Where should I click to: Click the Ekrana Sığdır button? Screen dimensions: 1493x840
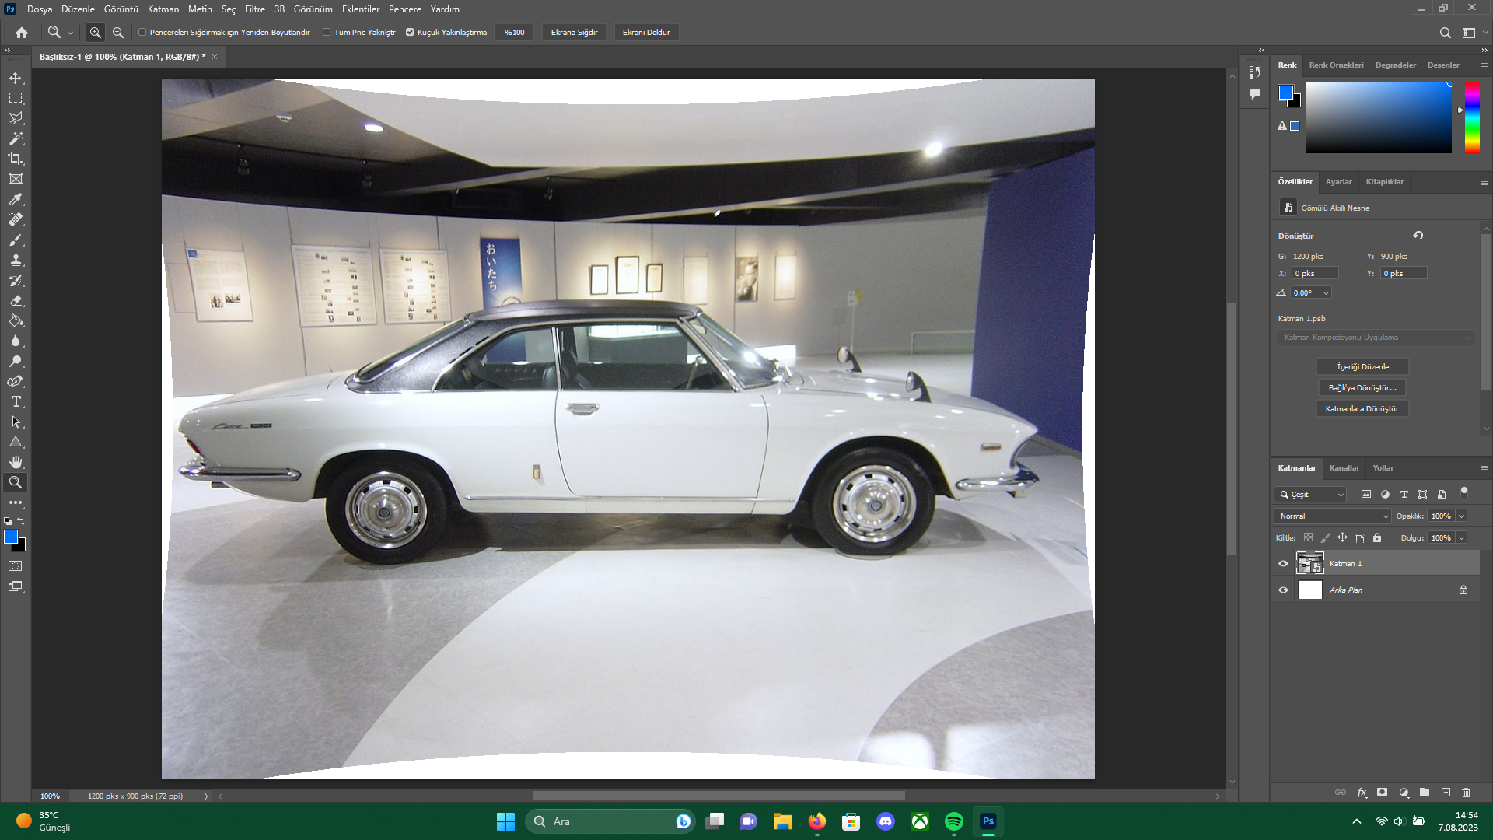[574, 32]
